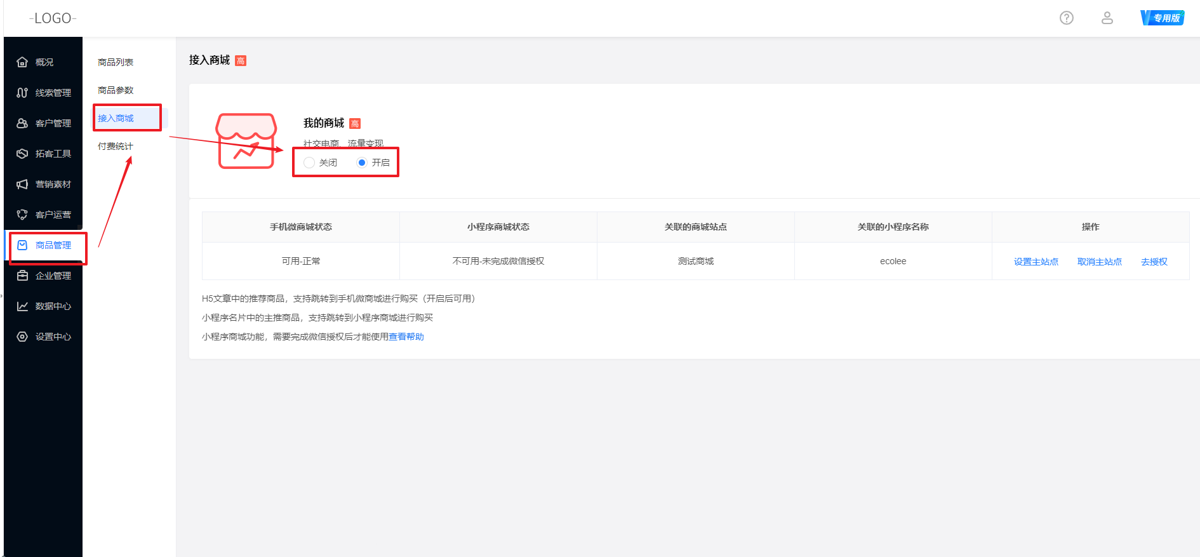Open the help question mark icon
The image size is (1200, 557).
tap(1067, 18)
